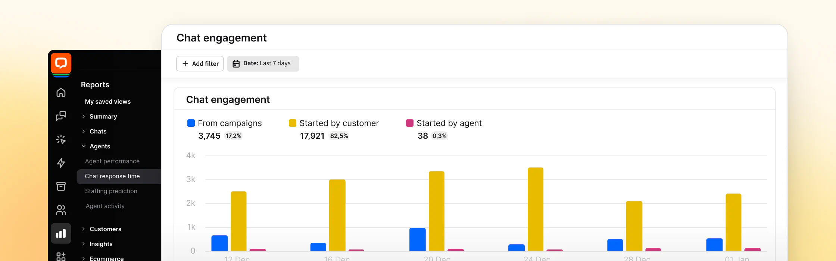
Task: Select the Staffing prediction report
Action: tap(111, 191)
